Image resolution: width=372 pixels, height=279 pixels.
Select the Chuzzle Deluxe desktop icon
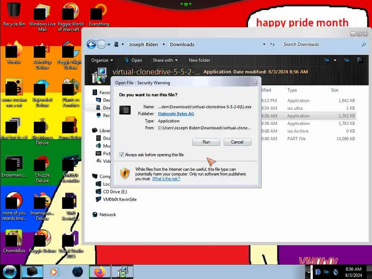point(42,169)
